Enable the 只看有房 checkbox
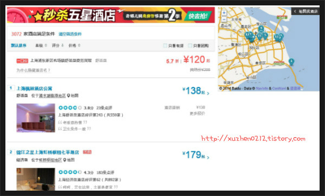Screen dimensions: 325x196 (165, 45)
